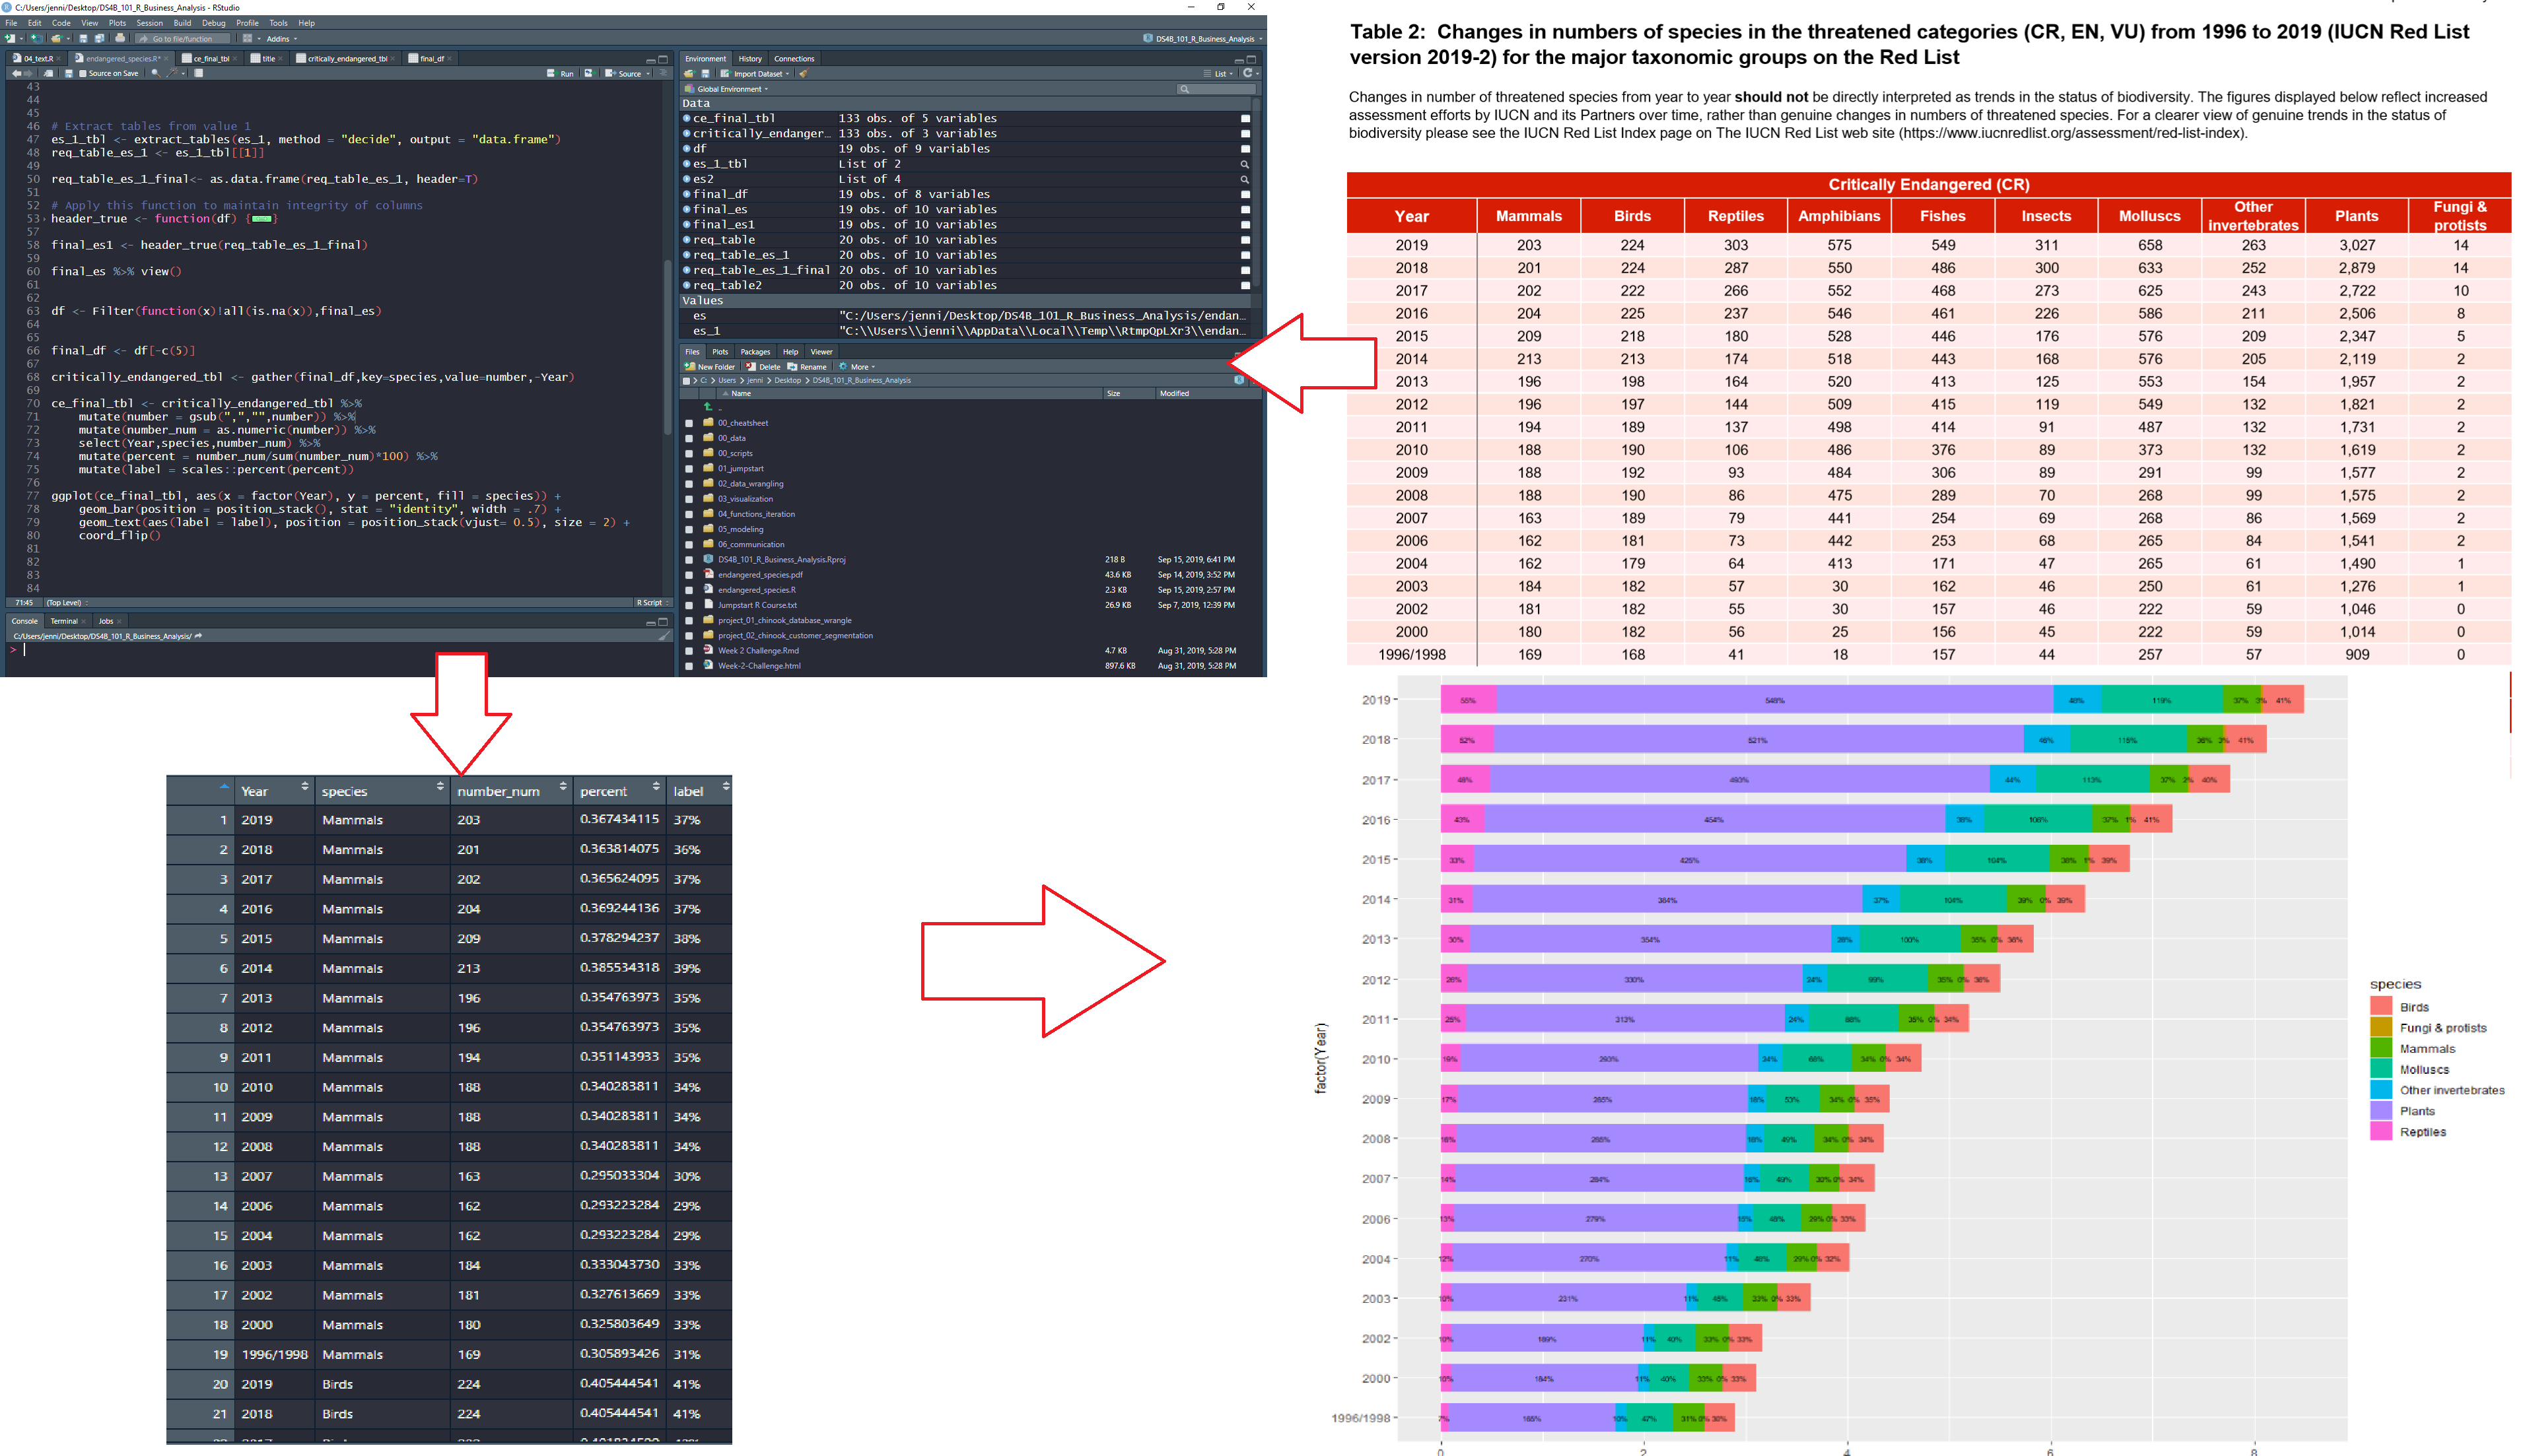Click the Birds salmon legend swatch in chart
2531x1456 pixels.
2381,1007
